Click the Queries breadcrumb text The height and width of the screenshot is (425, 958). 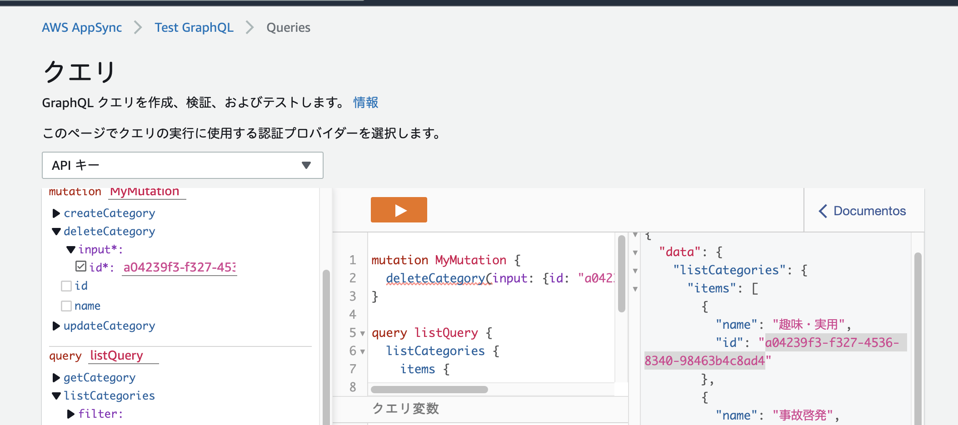coord(289,27)
